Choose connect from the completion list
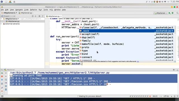Image resolution: width=179 pixels, height=101 pixels. point(127,57)
